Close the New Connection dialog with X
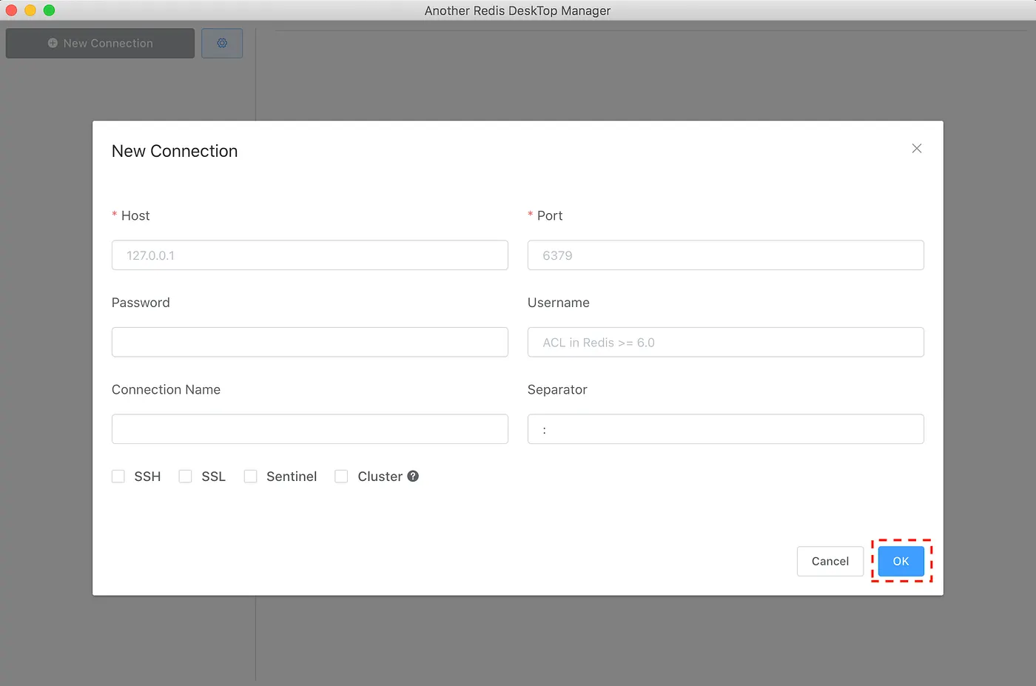Screen dimensions: 1036x686 pyautogui.click(x=916, y=149)
